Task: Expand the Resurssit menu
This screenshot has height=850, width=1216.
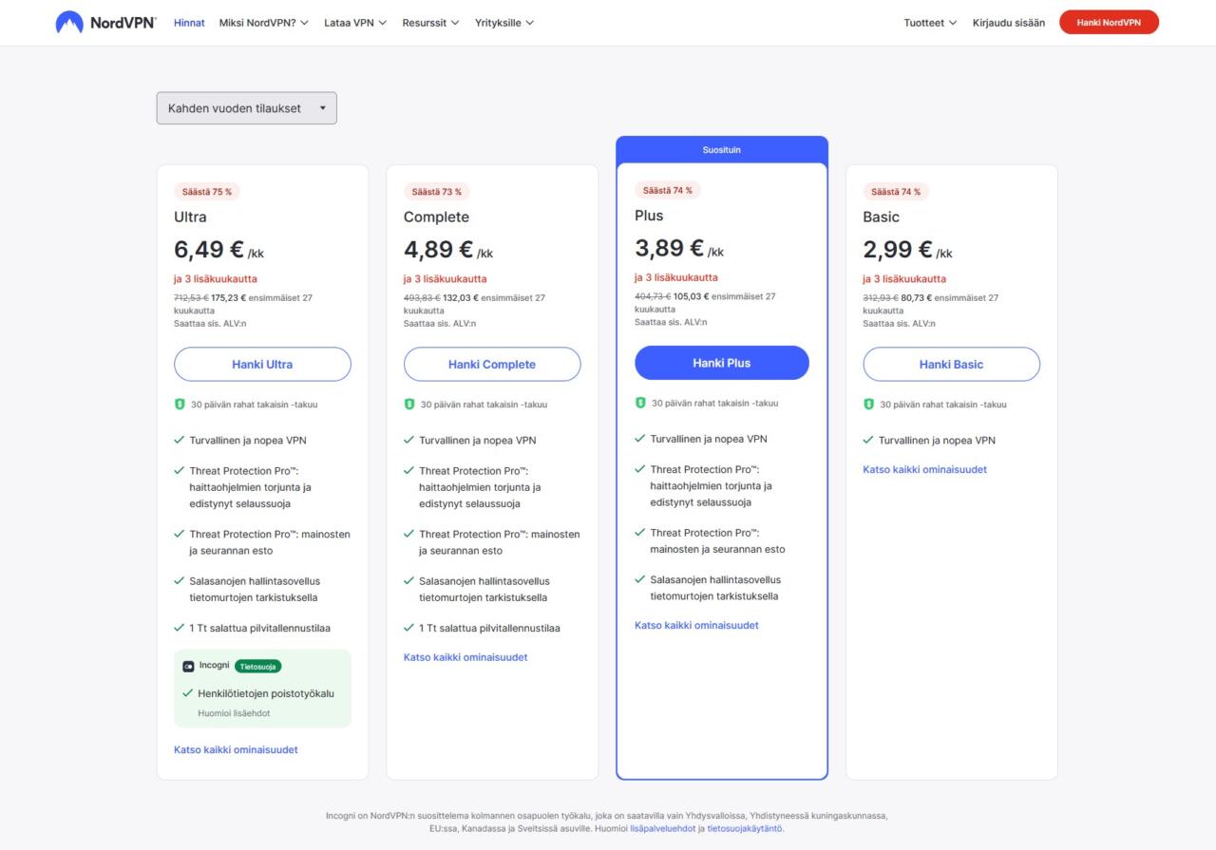Action: (430, 23)
